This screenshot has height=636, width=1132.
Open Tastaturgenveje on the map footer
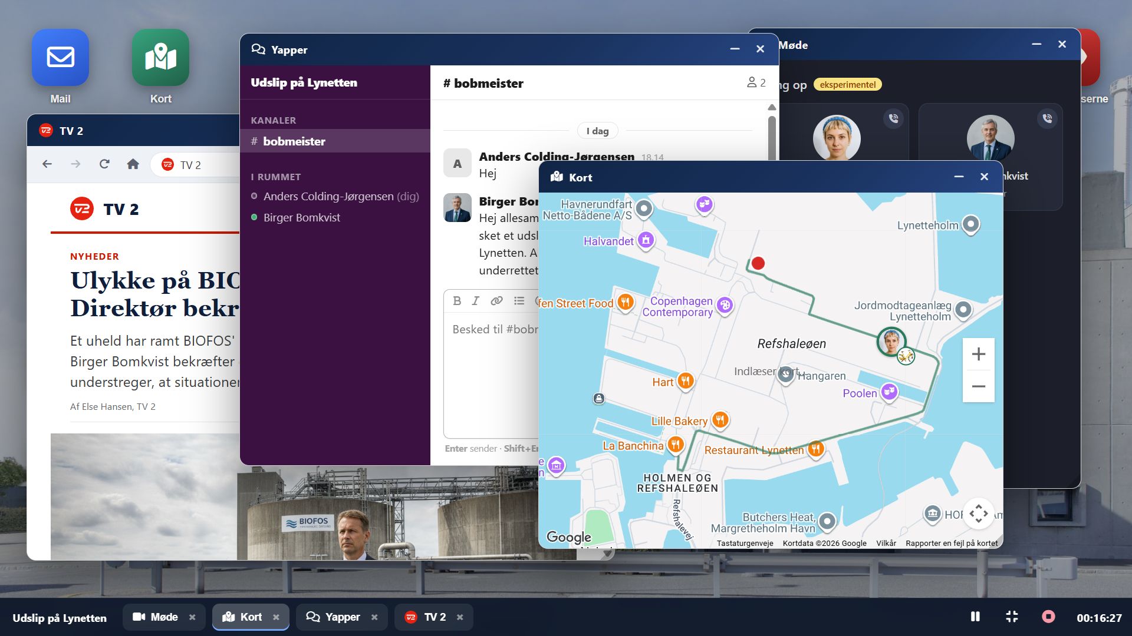(745, 543)
